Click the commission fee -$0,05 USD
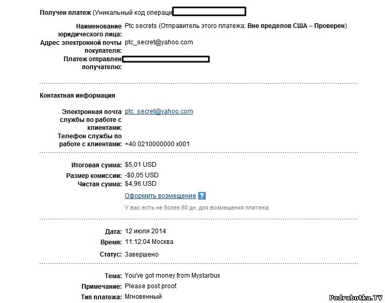 pyautogui.click(x=141, y=175)
